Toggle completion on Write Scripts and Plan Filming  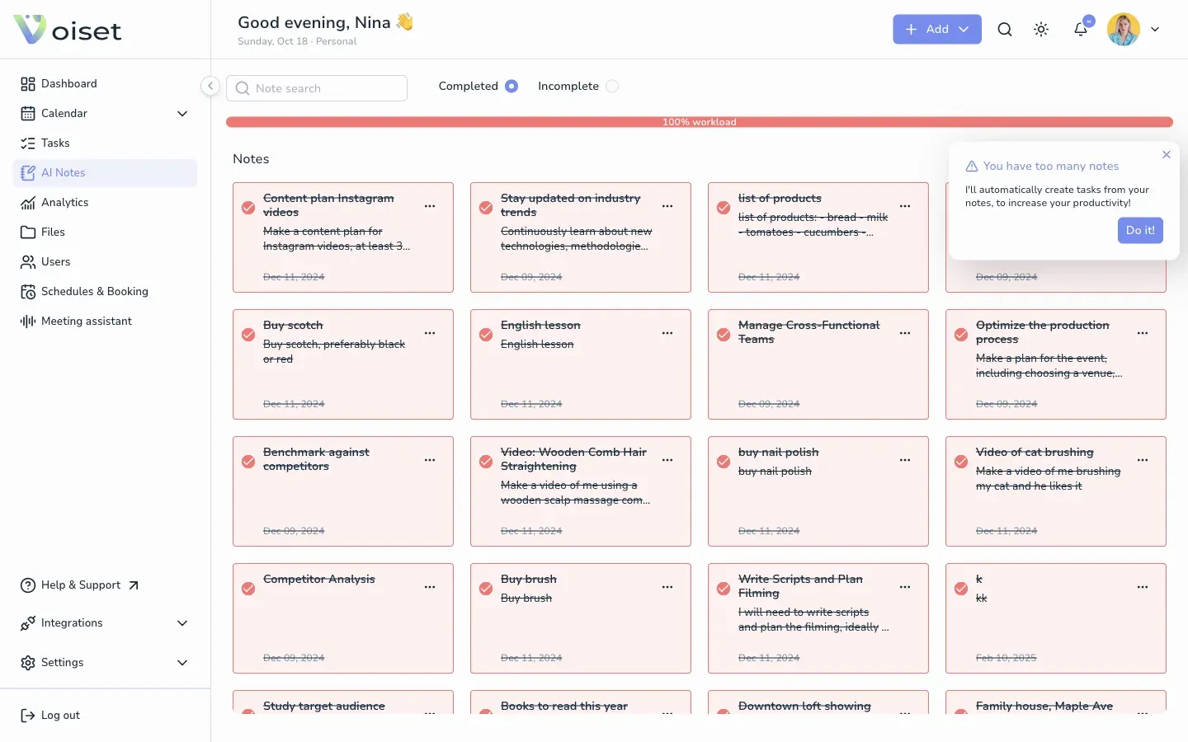point(723,588)
